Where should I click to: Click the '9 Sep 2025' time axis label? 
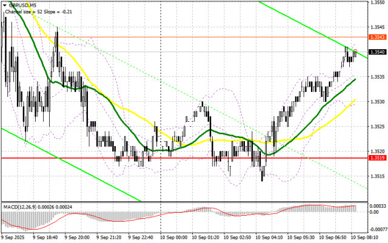pos(13,238)
